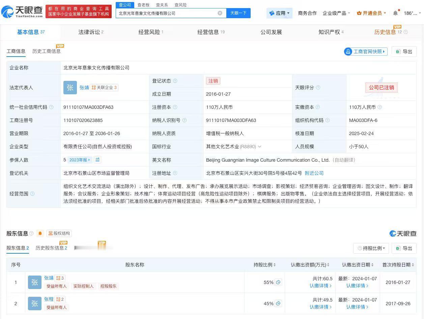Click 张靖 avatar in legal representative row
The height and width of the screenshot is (319, 424).
click(x=70, y=88)
